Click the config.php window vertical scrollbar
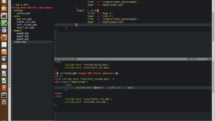215x121 pixels. point(213,27)
